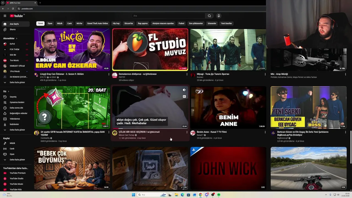The image size is (352, 198).
Task: Open YouTube Studio link
Action: (15, 178)
